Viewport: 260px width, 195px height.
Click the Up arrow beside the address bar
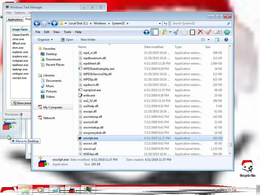(54, 24)
